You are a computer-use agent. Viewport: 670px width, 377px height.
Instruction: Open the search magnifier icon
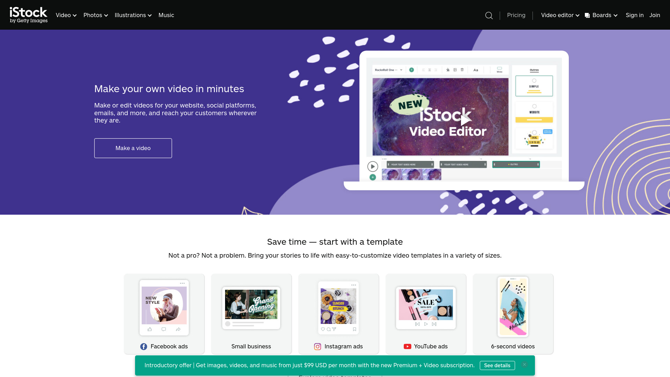(489, 15)
